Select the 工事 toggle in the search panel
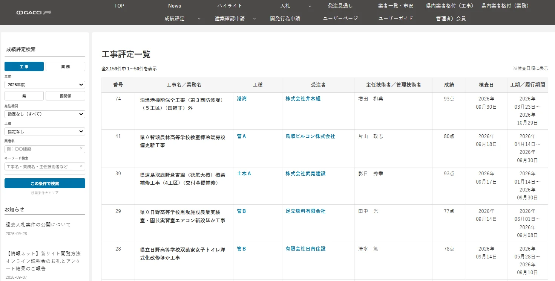 click(x=24, y=67)
